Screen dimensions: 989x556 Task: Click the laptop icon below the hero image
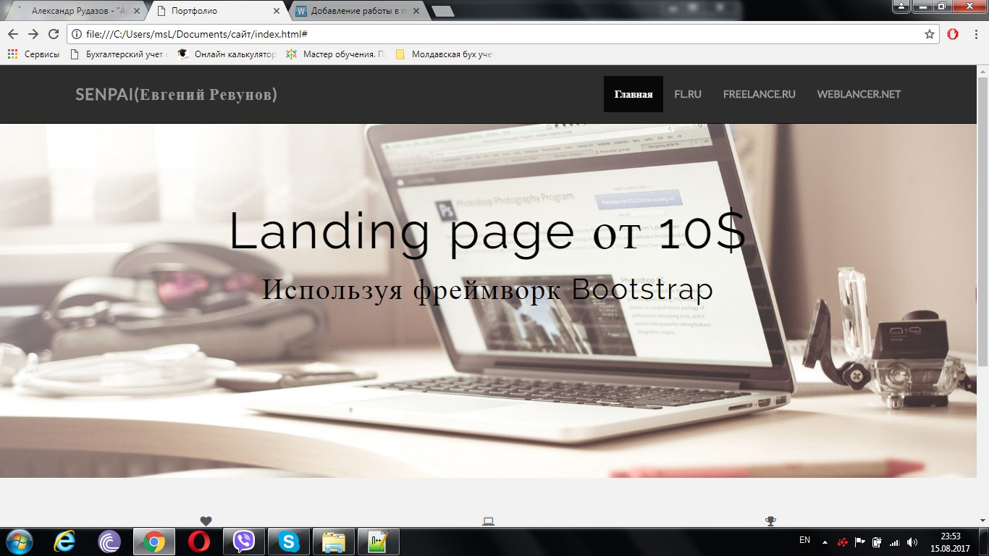click(489, 521)
